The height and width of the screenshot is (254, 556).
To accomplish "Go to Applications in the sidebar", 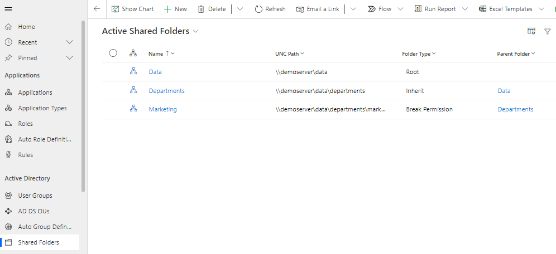I will point(35,92).
